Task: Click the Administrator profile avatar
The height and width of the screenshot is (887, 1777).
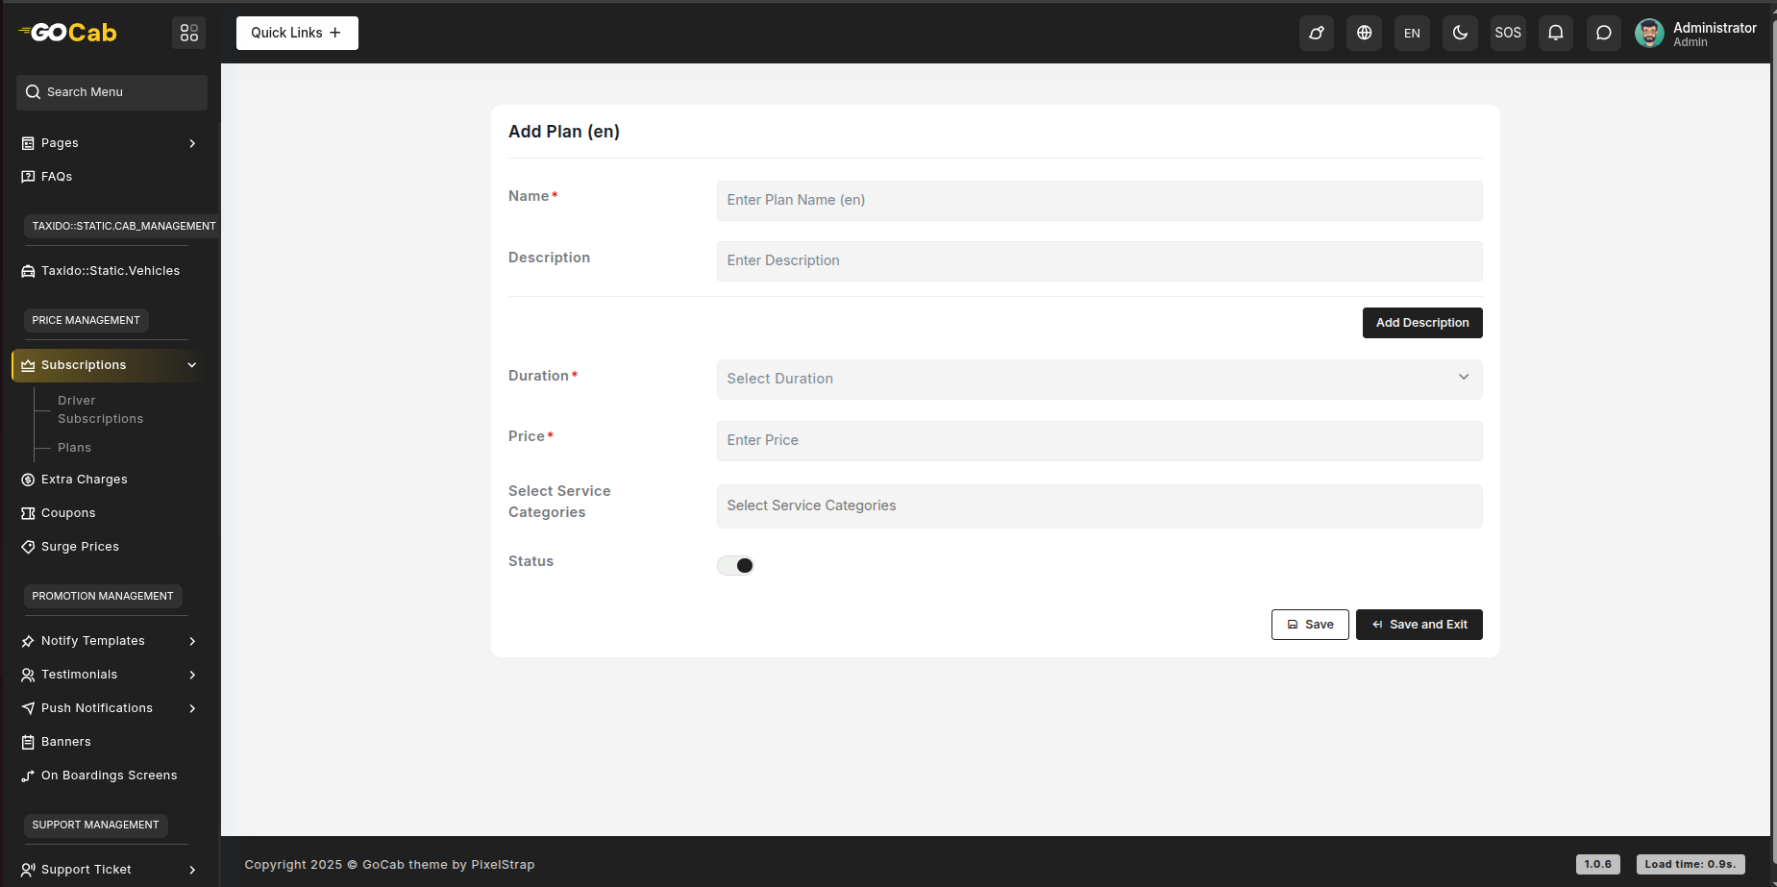Action: 1649,33
